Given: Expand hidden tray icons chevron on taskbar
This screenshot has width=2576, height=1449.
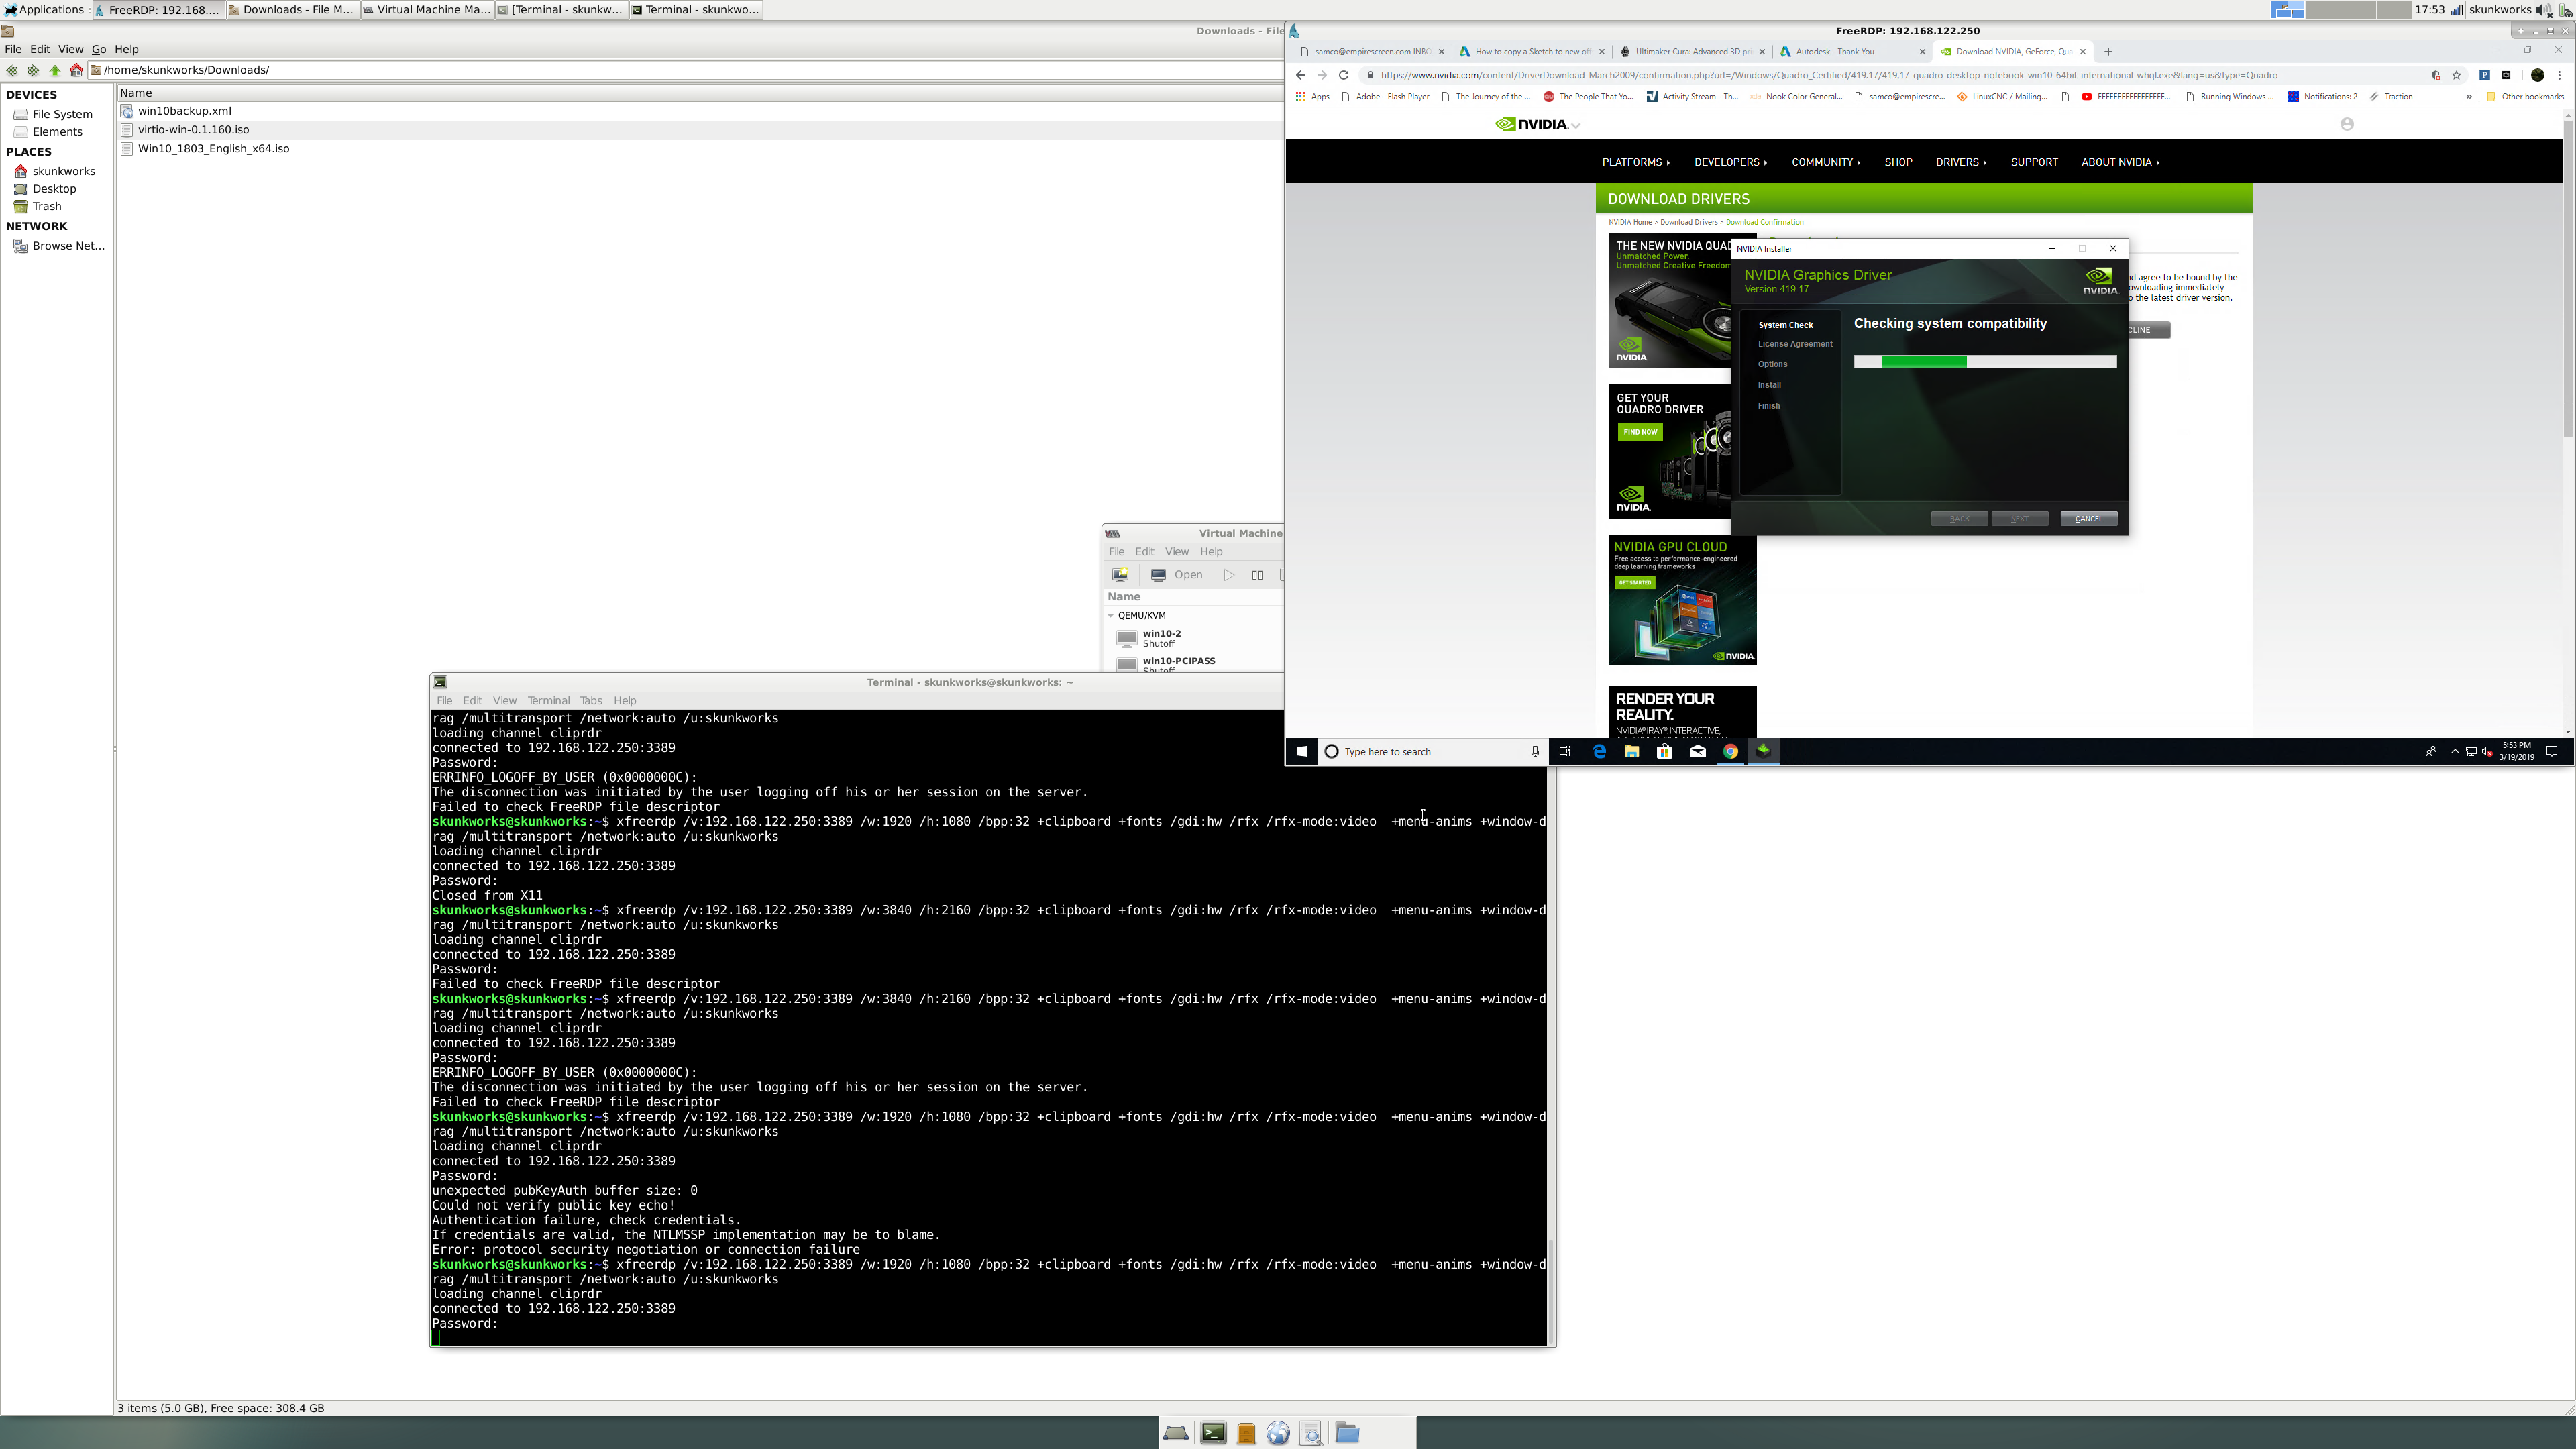Looking at the screenshot, I should click(x=2455, y=752).
